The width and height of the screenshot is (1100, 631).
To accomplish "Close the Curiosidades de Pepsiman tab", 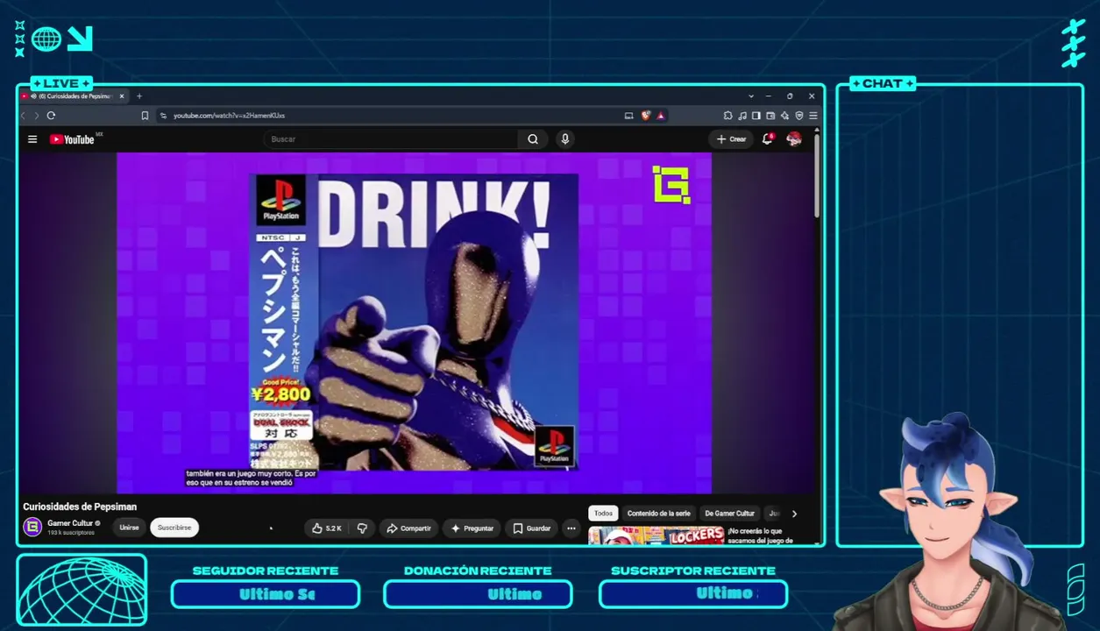I will (x=122, y=96).
